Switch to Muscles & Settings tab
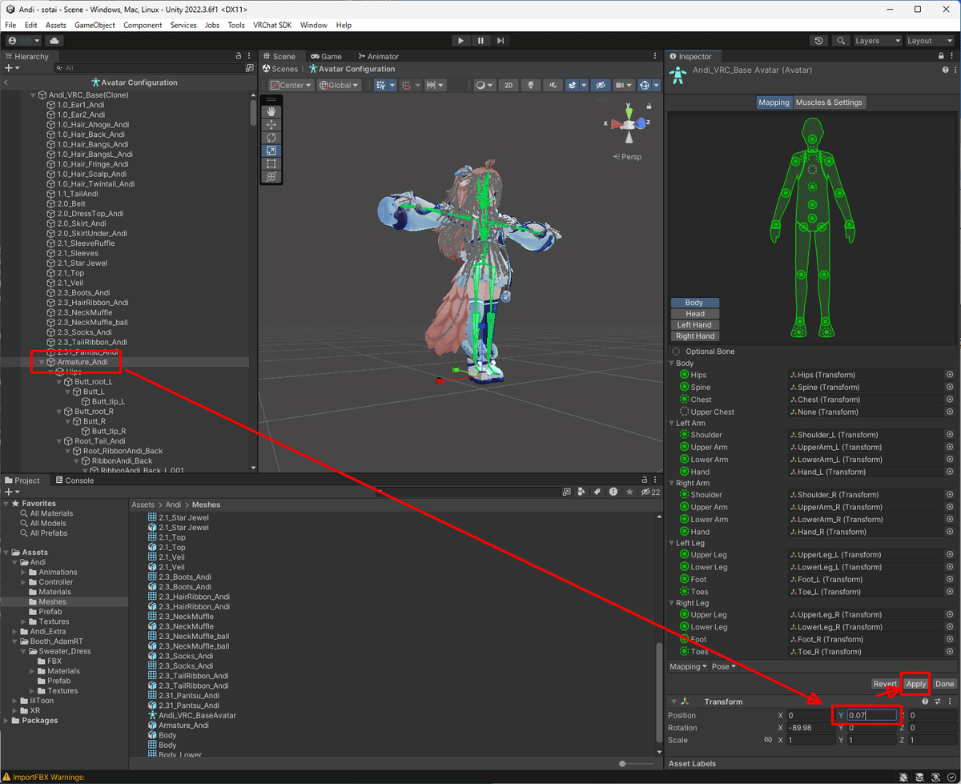 click(829, 103)
